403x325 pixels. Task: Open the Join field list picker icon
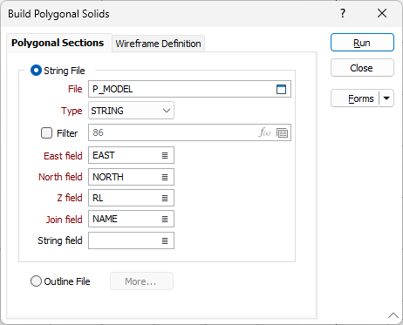click(x=165, y=219)
